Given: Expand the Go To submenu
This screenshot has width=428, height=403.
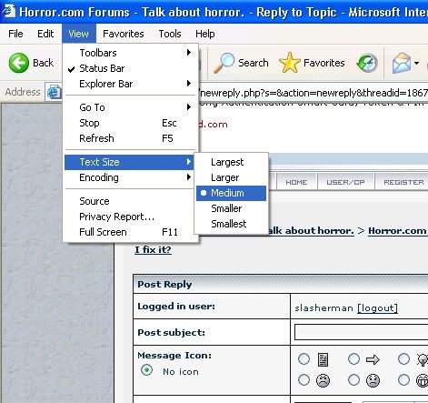Looking at the screenshot, I should [131, 107].
